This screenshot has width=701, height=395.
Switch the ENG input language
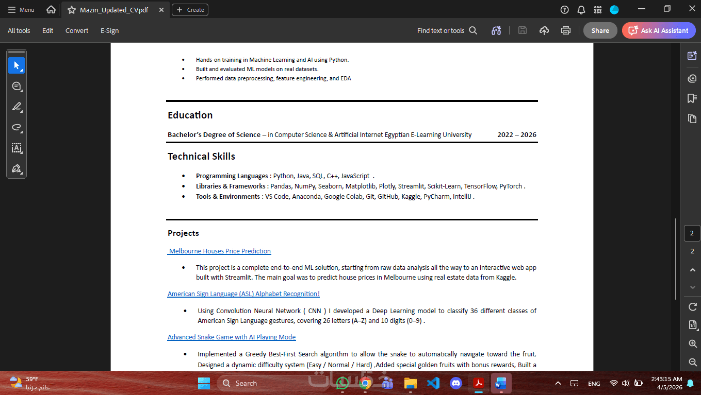[x=594, y=383]
